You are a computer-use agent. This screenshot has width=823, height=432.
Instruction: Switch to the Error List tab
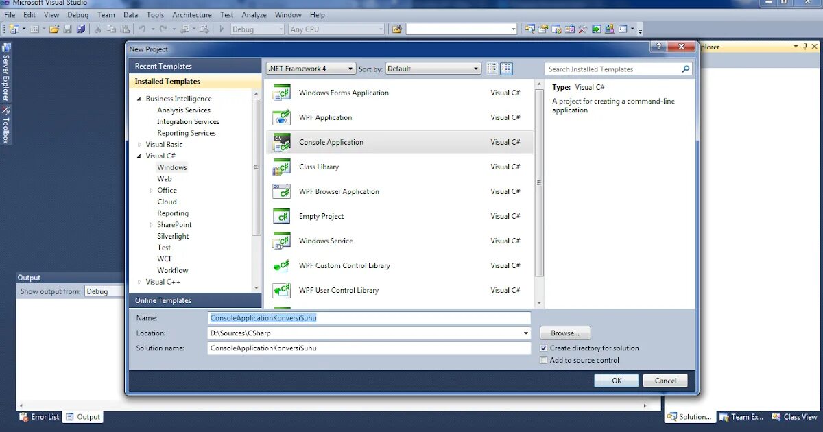39,417
